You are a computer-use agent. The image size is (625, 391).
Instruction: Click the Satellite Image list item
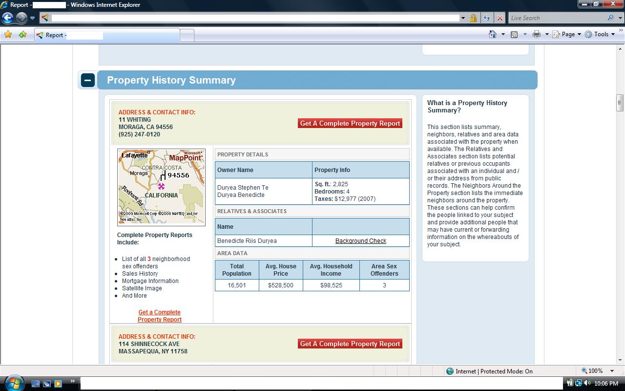point(142,288)
